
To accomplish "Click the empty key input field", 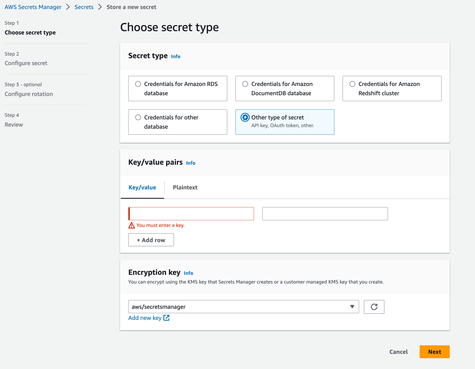I will pyautogui.click(x=191, y=214).
